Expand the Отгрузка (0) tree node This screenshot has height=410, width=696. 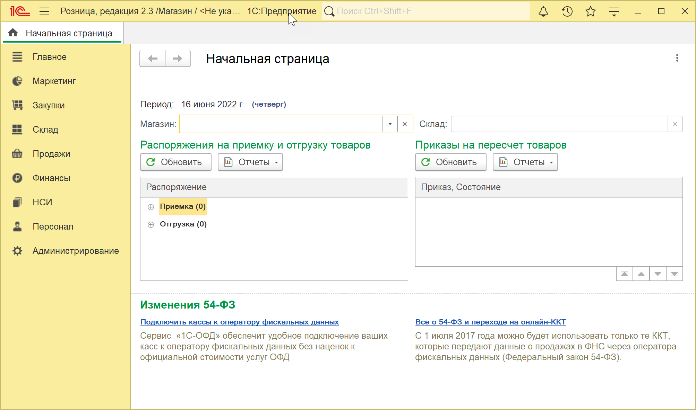click(x=151, y=225)
